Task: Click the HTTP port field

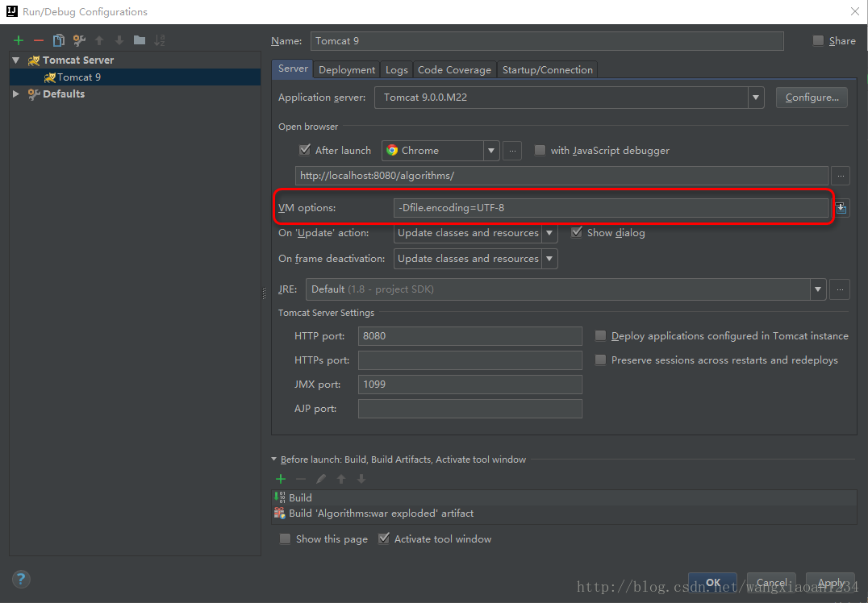Action: point(470,336)
